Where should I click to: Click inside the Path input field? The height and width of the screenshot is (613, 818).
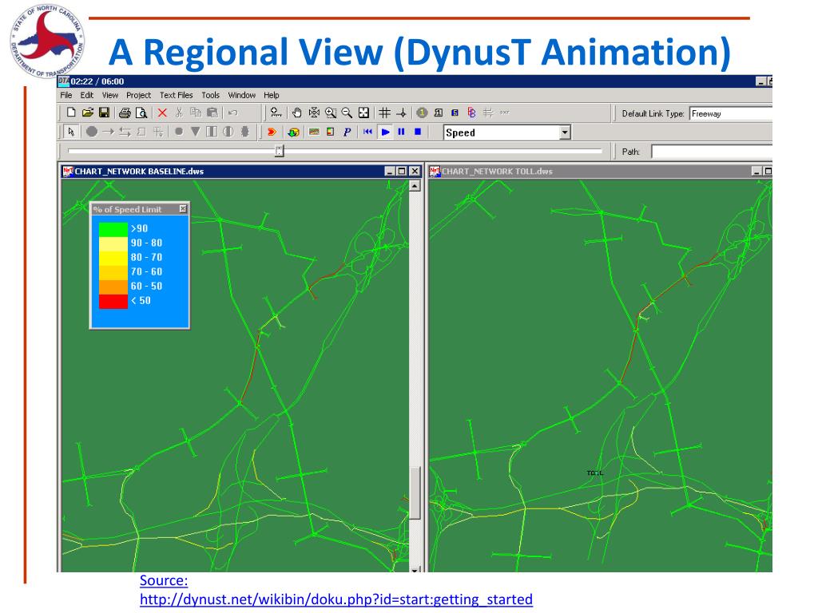pyautogui.click(x=712, y=152)
